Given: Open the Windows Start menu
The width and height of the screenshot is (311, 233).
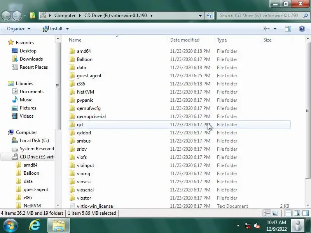Looking at the screenshot, I should (10, 226).
